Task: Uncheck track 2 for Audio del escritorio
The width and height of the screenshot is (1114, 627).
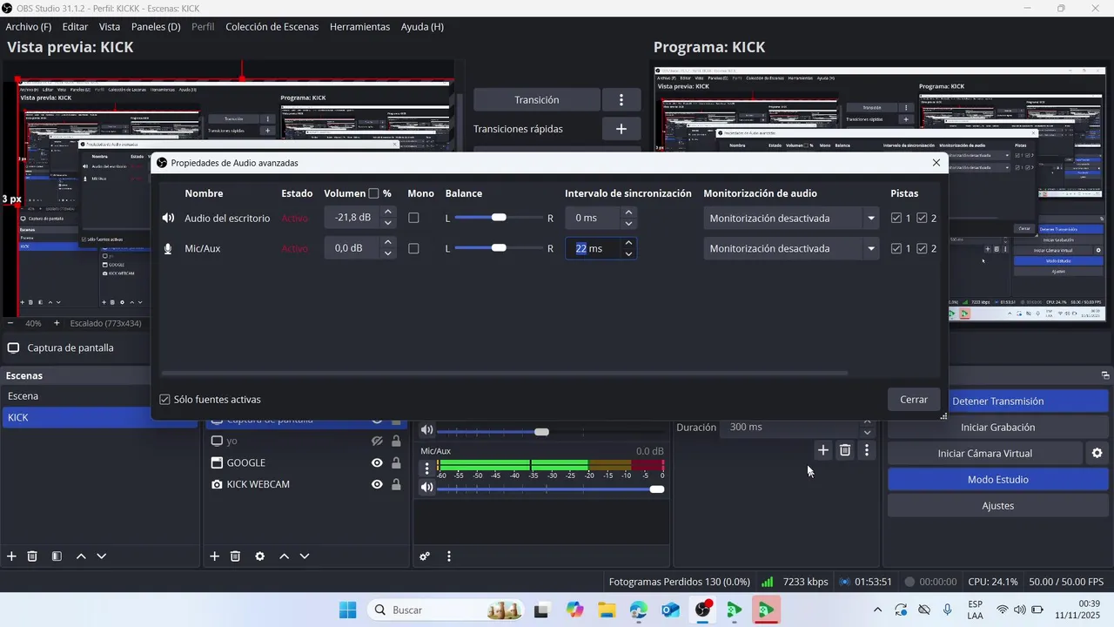Action: tap(922, 218)
